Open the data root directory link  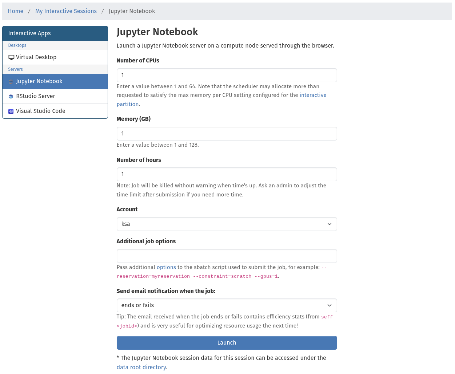tap(141, 367)
